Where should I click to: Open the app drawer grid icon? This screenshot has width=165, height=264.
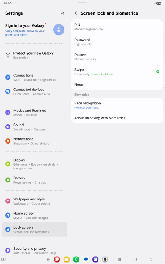(x=49, y=260)
